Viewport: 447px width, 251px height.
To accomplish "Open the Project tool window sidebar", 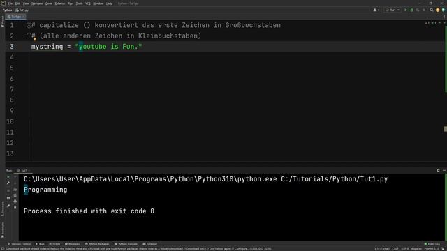I will [x=3, y=22].
